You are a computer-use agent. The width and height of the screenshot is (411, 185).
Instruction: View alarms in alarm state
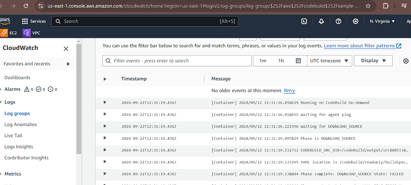coord(29,89)
